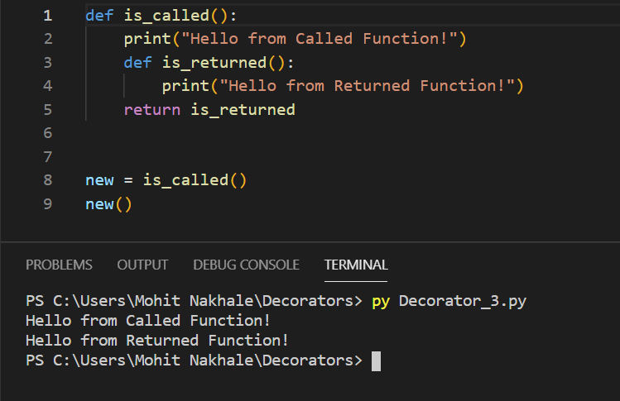Select the DEBUG CONSOLE tab
The width and height of the screenshot is (620, 401).
246,265
